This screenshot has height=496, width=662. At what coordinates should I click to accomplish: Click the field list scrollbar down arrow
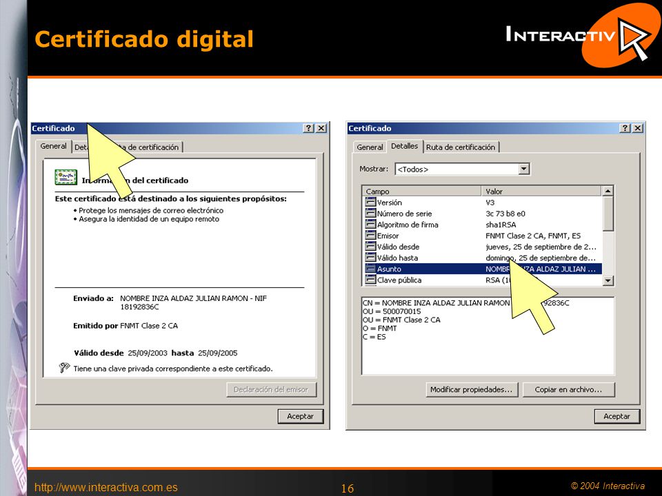coord(608,280)
